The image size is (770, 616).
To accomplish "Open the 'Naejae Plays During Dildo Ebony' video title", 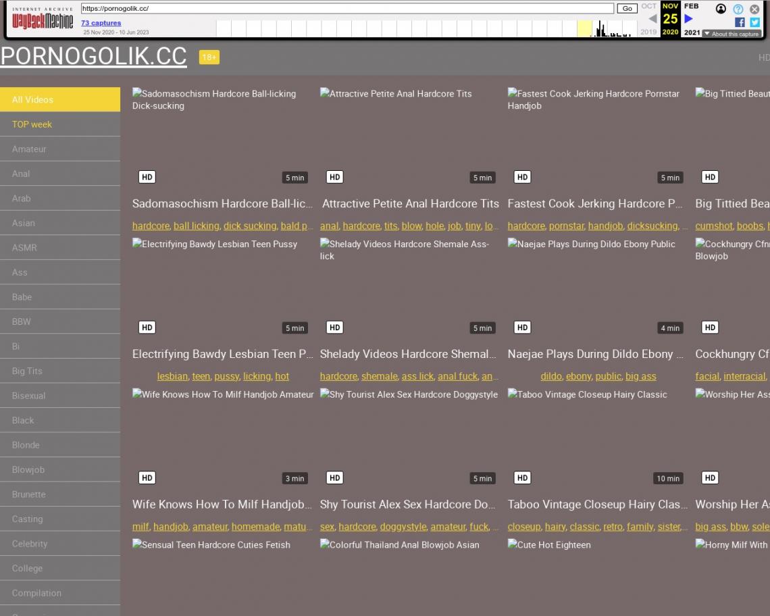I will (595, 354).
